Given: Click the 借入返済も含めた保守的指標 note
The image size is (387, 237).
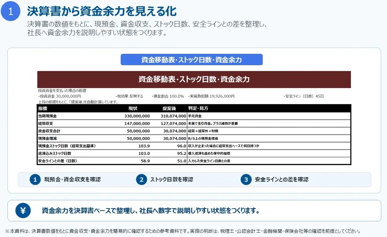Looking at the screenshot, I should point(209,154).
